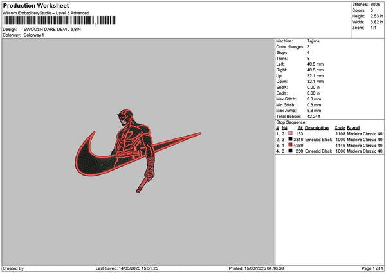386x273 pixels.
Task: Click the pink color swatch in stop 1
Action: point(291,133)
